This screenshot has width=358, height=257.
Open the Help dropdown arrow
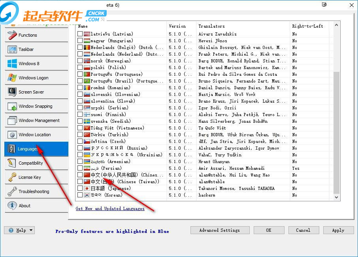coord(31,230)
